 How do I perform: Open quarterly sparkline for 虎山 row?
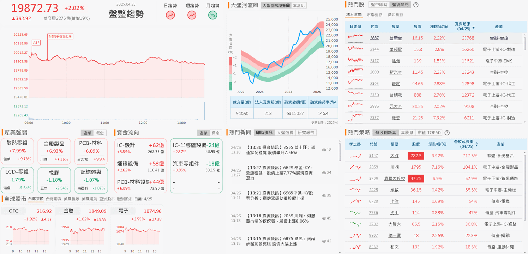(x=355, y=213)
